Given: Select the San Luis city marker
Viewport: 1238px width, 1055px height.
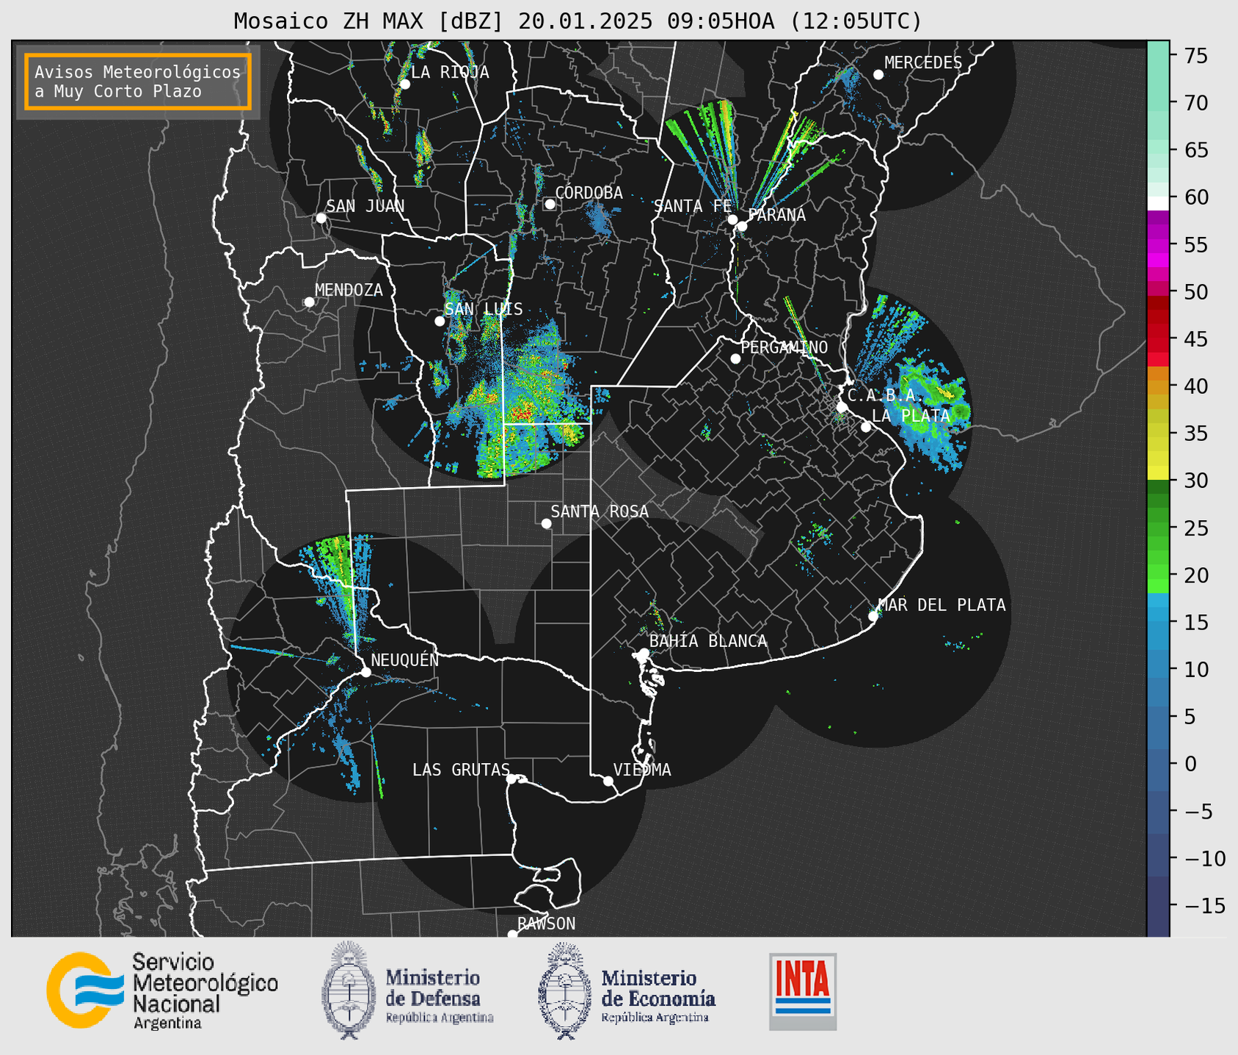Looking at the screenshot, I should [x=440, y=321].
